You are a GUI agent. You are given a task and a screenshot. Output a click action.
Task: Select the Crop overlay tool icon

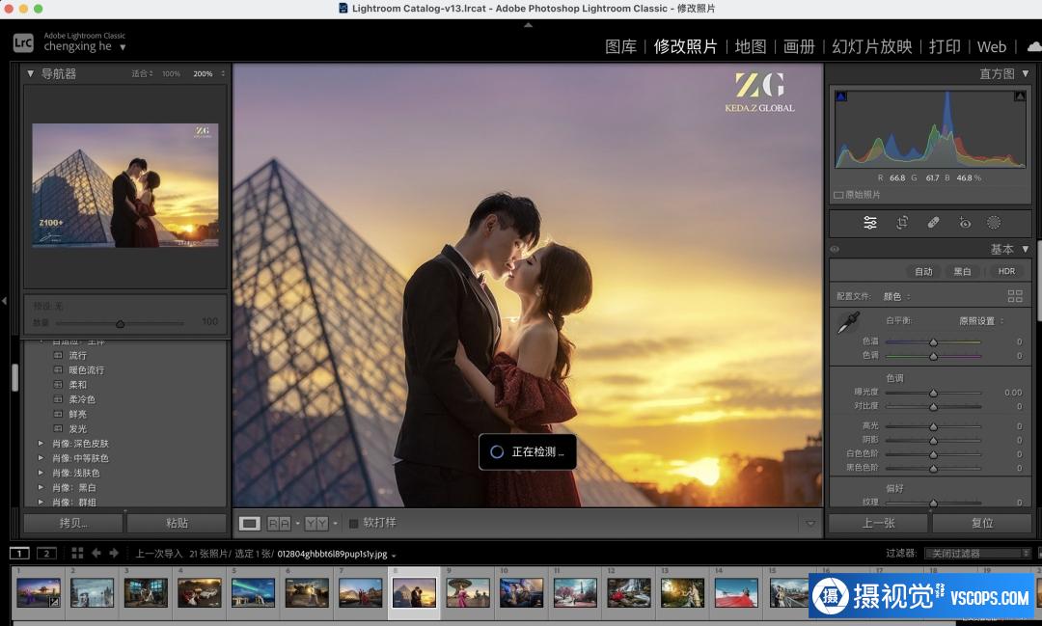pos(902,223)
